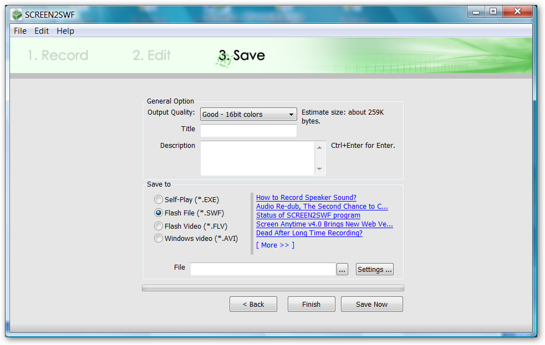Click the Save Now button
This screenshot has width=545, height=345.
tap(372, 304)
